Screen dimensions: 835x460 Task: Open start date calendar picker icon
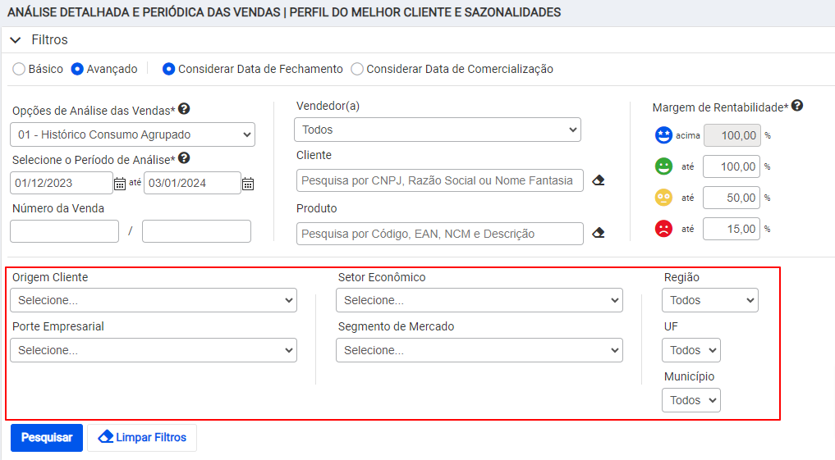point(120,184)
